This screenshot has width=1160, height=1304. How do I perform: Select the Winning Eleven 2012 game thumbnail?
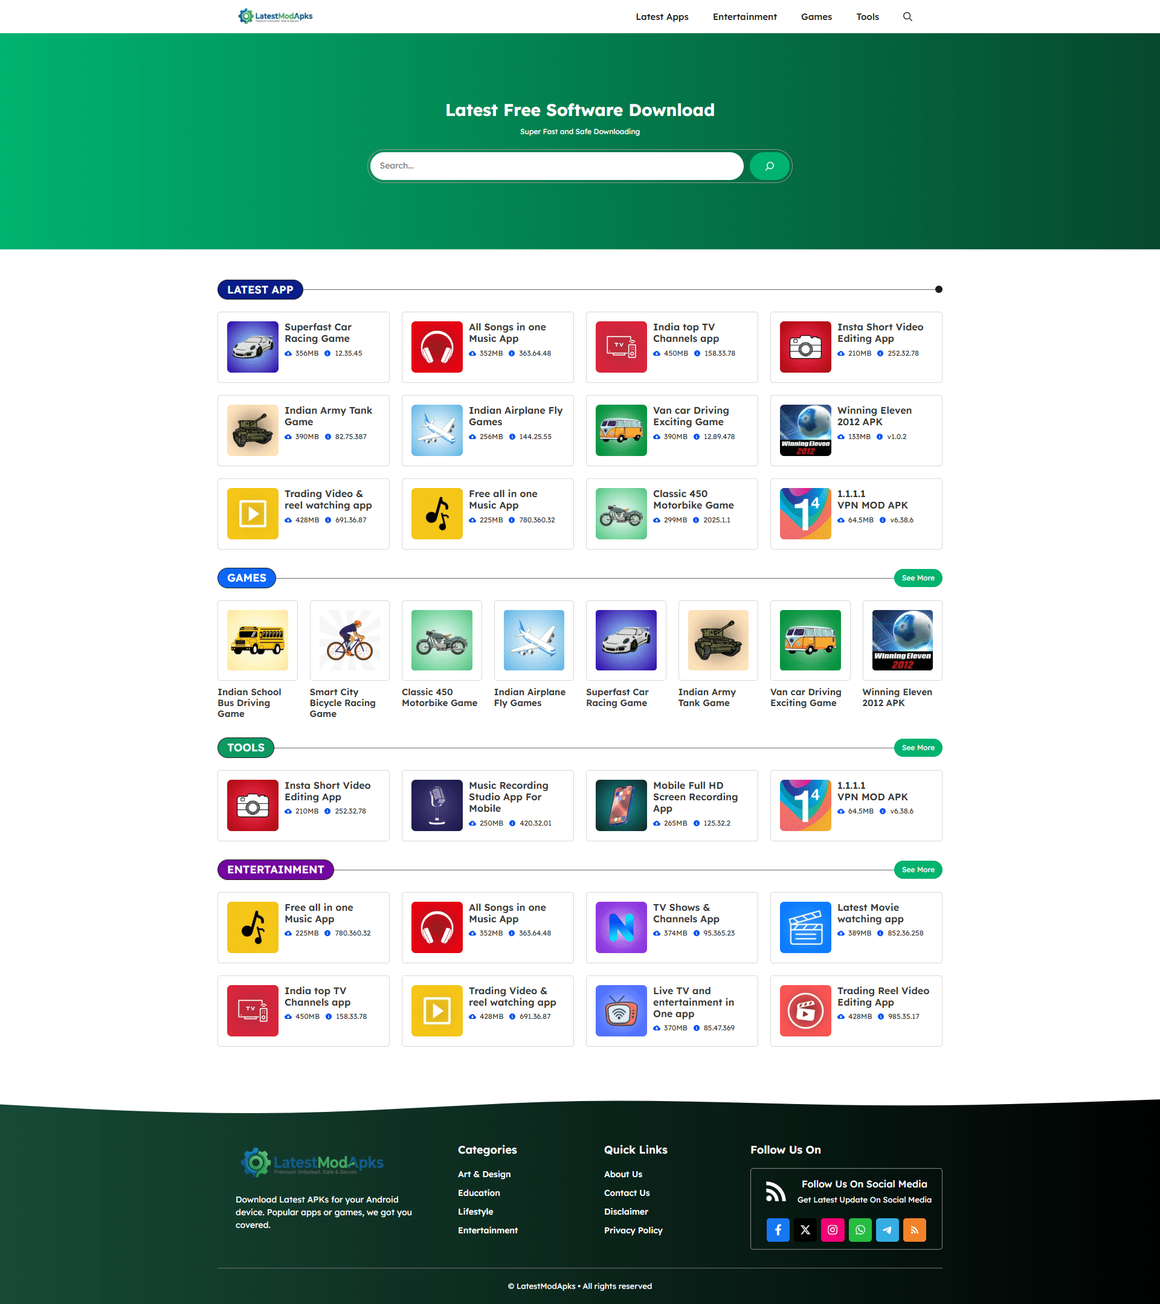point(901,640)
